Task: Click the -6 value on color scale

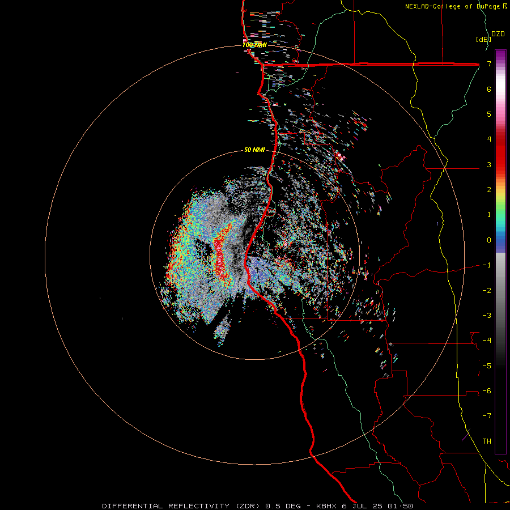Action: pos(487,391)
